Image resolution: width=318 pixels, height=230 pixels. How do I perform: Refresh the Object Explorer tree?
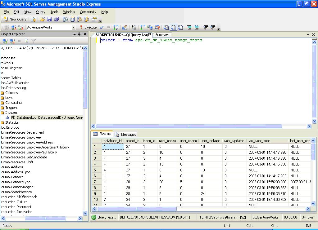tap(27, 41)
